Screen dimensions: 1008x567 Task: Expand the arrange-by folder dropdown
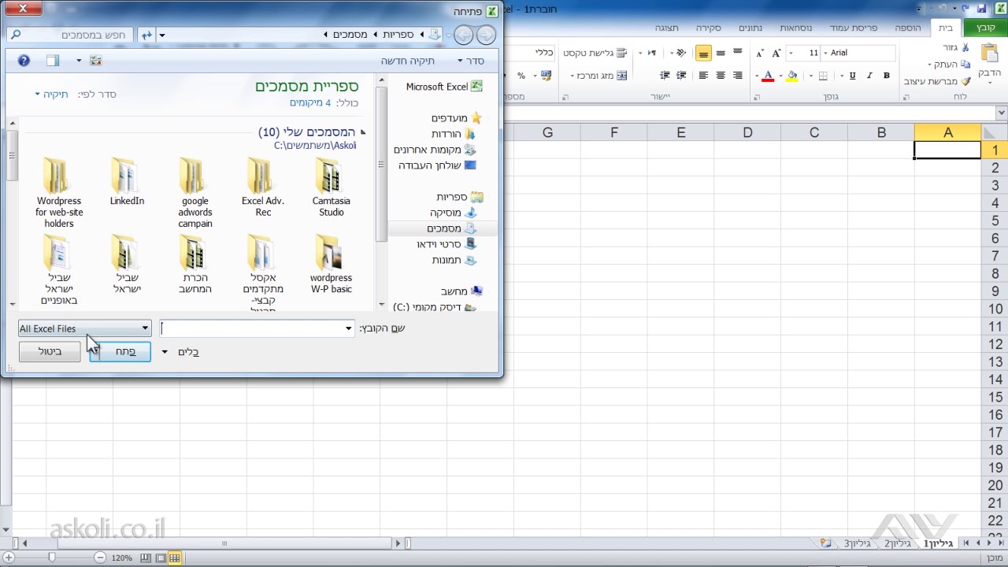[x=54, y=94]
